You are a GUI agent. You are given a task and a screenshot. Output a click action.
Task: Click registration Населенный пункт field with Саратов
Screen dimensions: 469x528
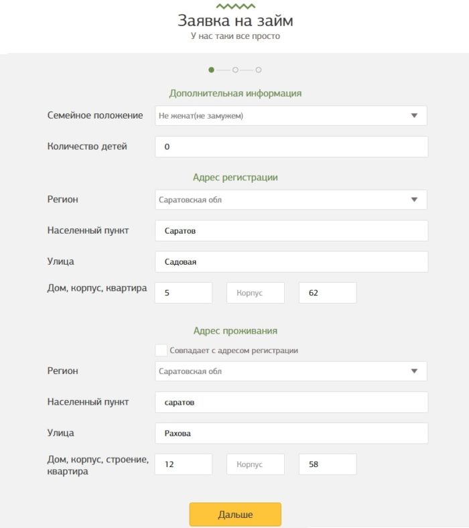(x=291, y=230)
